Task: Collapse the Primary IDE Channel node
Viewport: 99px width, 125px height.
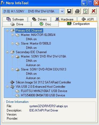Action: coord(8,31)
